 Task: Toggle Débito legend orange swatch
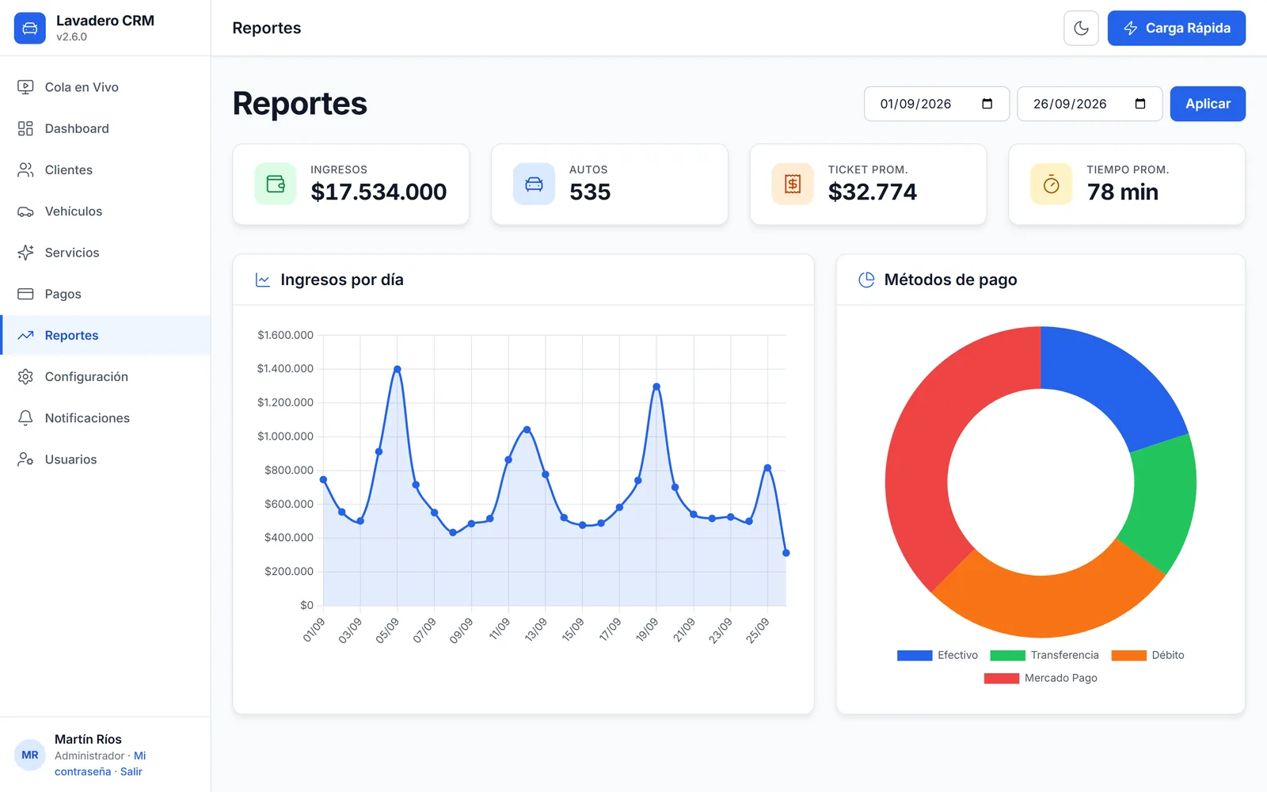point(1128,655)
